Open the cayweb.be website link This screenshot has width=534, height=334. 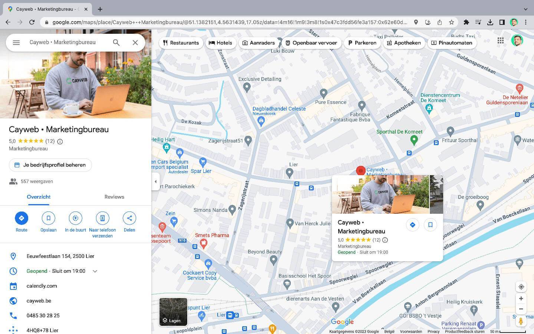39,301
